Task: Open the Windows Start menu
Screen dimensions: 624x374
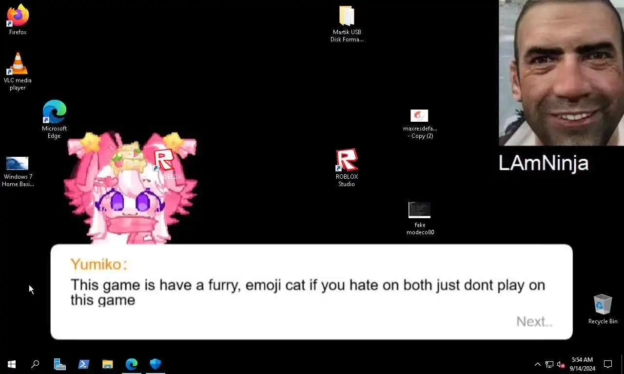Action: coord(12,364)
